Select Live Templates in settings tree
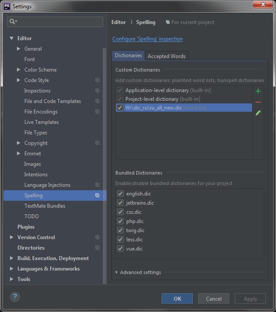This screenshot has width=276, height=312. click(41, 122)
